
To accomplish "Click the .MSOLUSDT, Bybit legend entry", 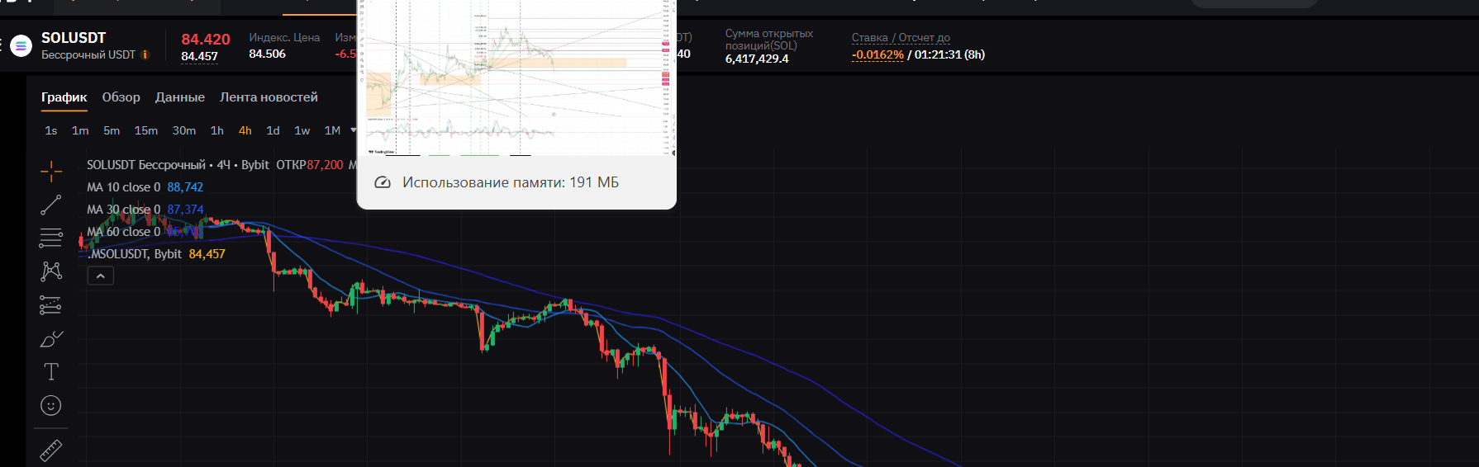I will click(x=135, y=254).
